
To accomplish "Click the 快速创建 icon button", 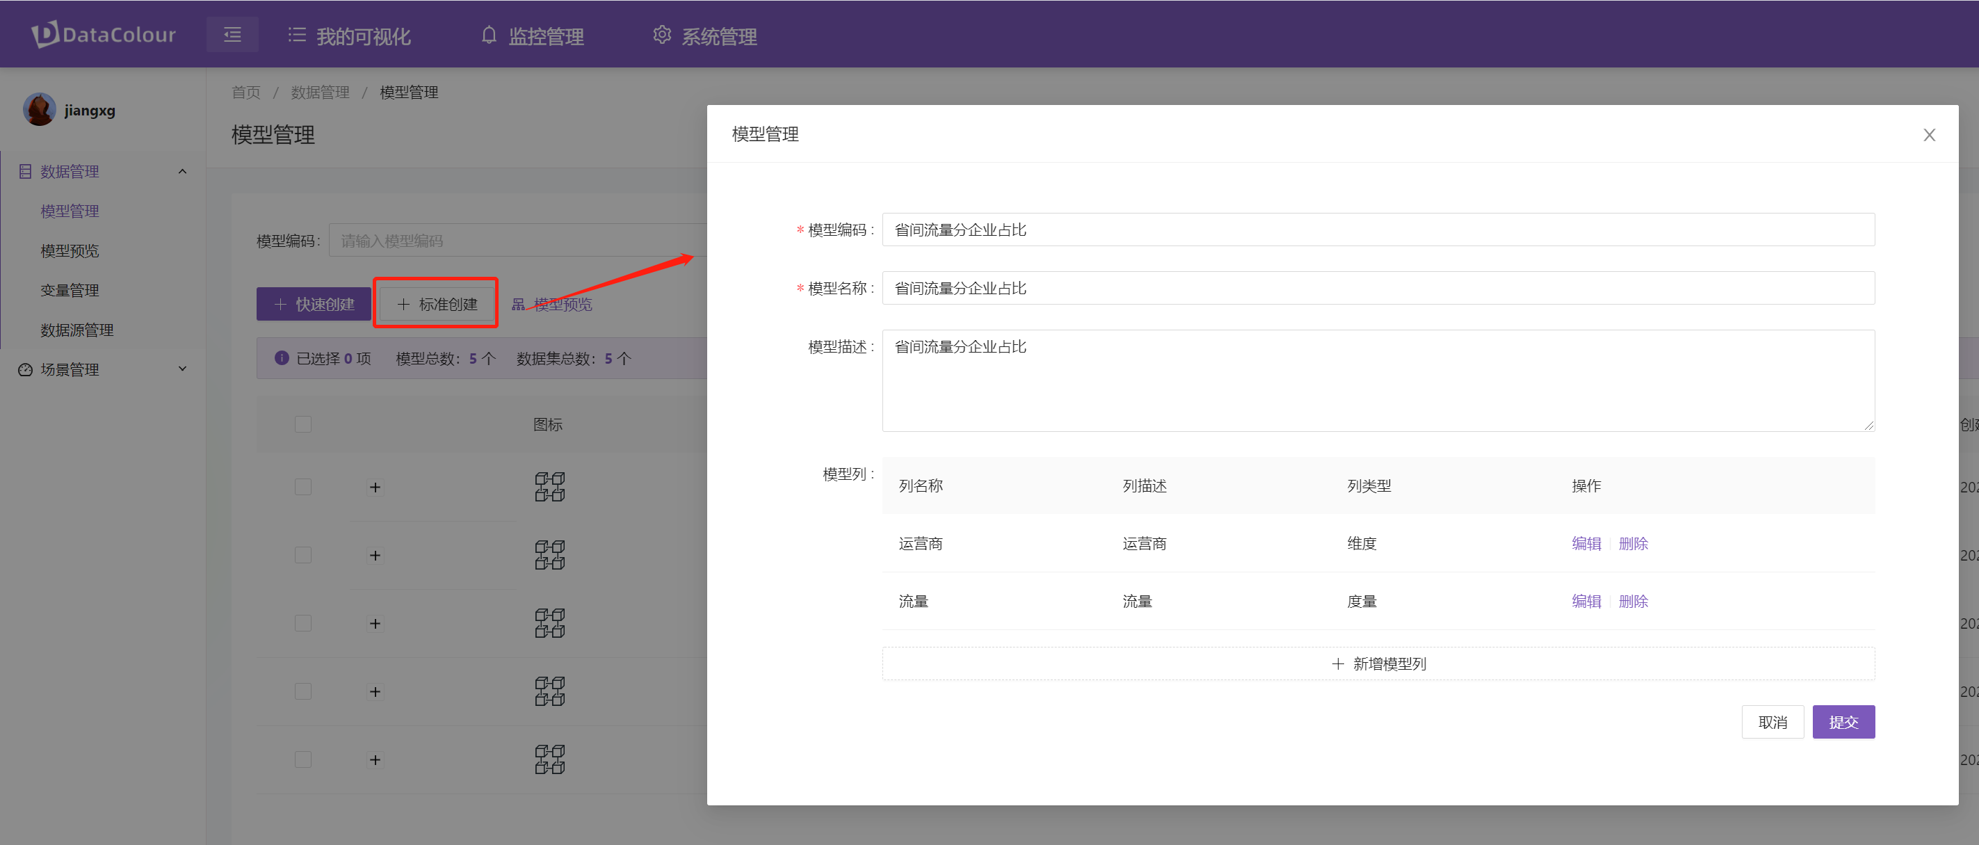I will pyautogui.click(x=312, y=303).
